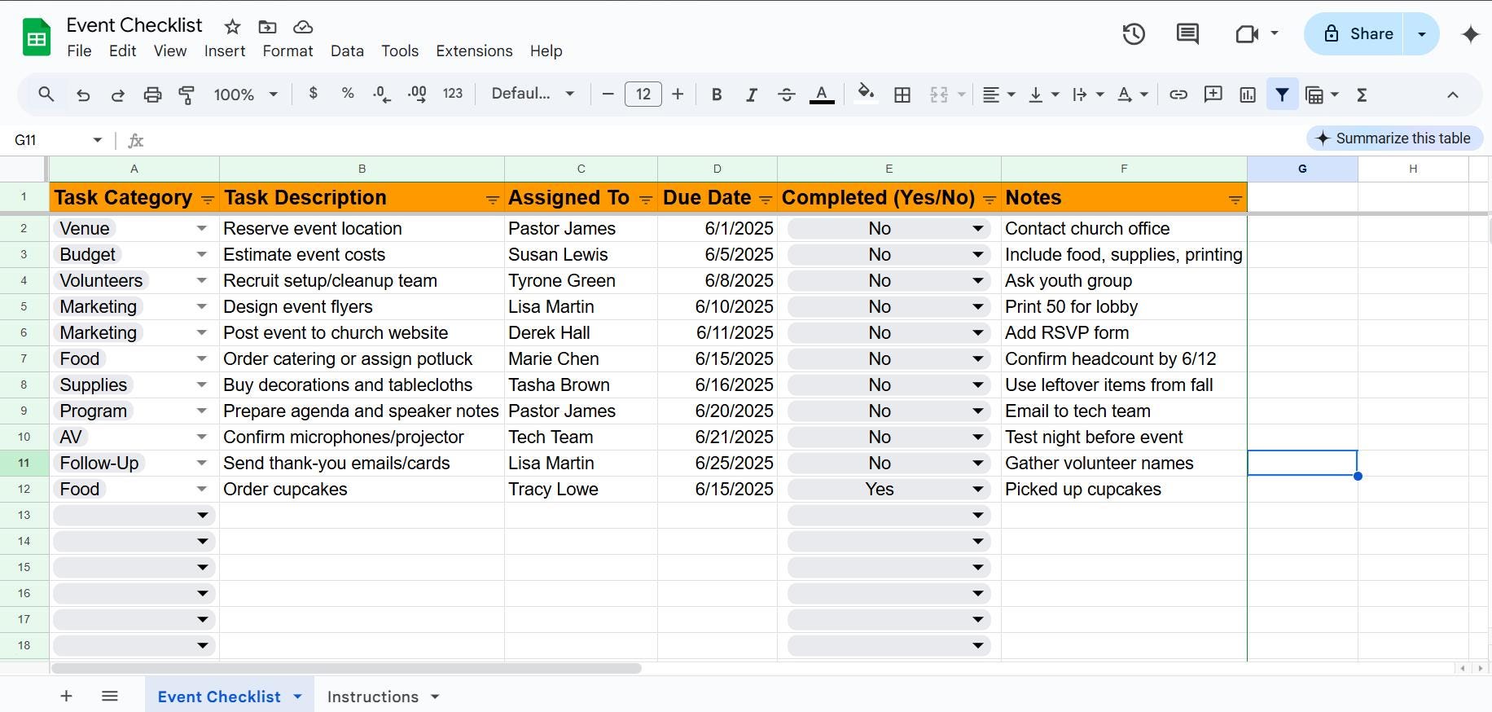Add a new sheet
Viewport: 1492px width, 712px height.
[x=66, y=696]
